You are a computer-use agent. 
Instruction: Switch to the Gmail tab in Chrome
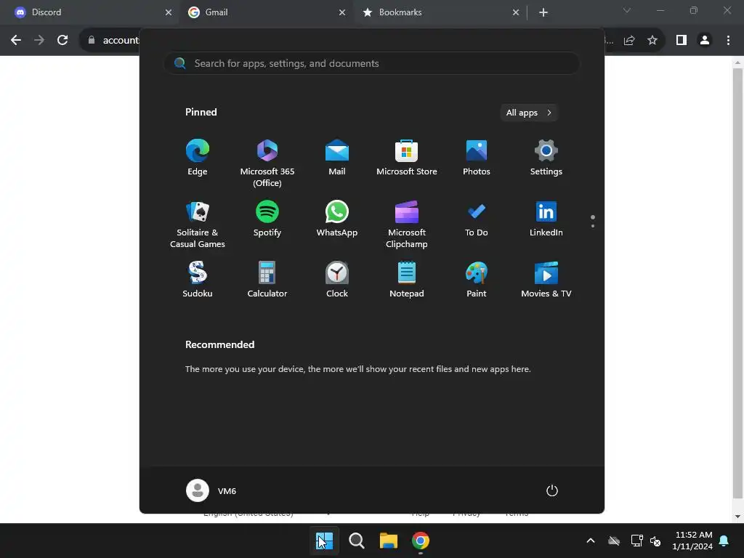coord(266,12)
